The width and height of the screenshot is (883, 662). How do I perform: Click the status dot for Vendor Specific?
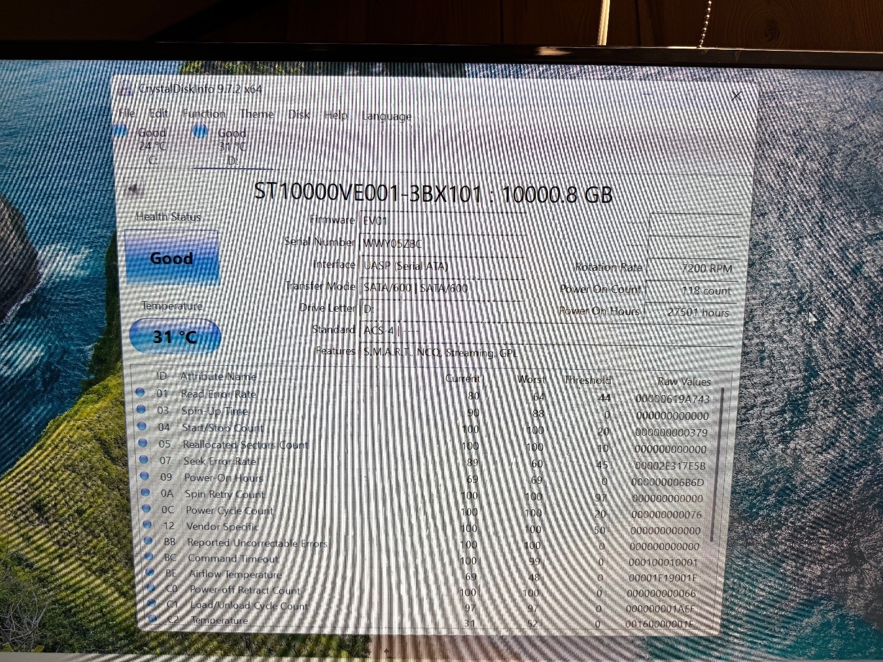148,524
